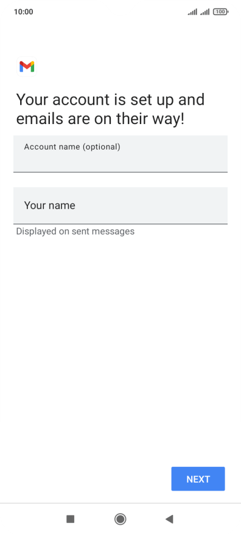The width and height of the screenshot is (241, 535).
Task: Tap the 'Displayed on sent messages' hint
Action: (x=75, y=232)
